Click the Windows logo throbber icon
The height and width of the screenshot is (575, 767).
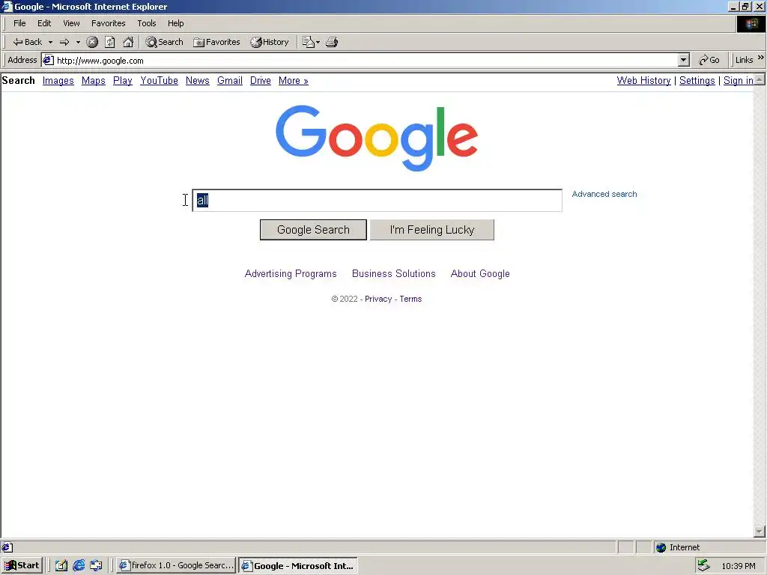[751, 23]
